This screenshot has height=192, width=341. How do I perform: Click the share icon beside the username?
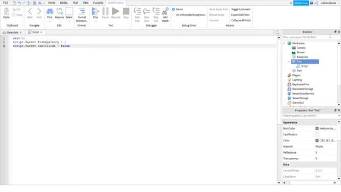click(316, 3)
